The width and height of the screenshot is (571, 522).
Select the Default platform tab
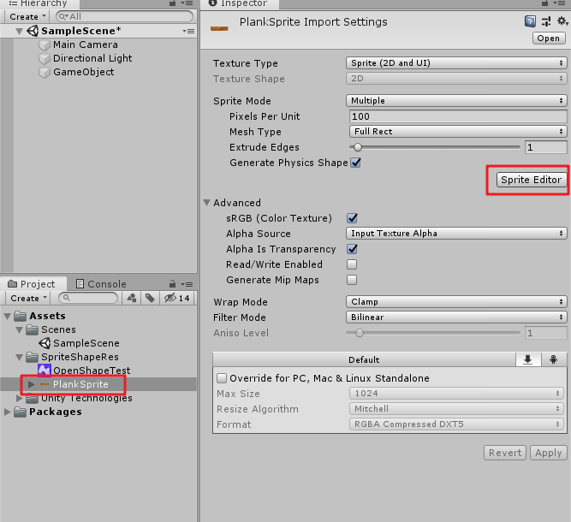(364, 359)
